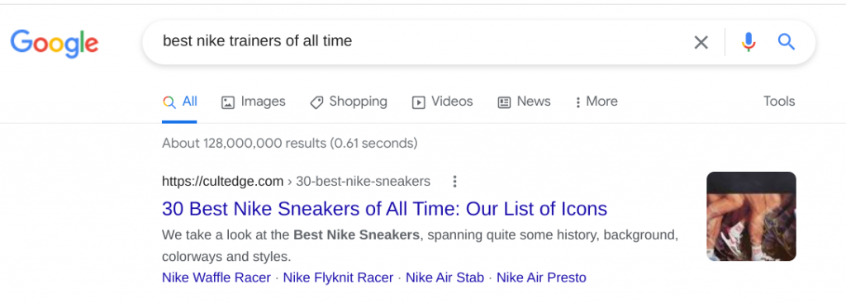The height and width of the screenshot is (303, 846).
Task: Click the News newspaper icon
Action: 504,102
